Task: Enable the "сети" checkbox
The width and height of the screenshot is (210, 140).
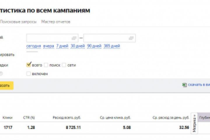Action: point(64,65)
